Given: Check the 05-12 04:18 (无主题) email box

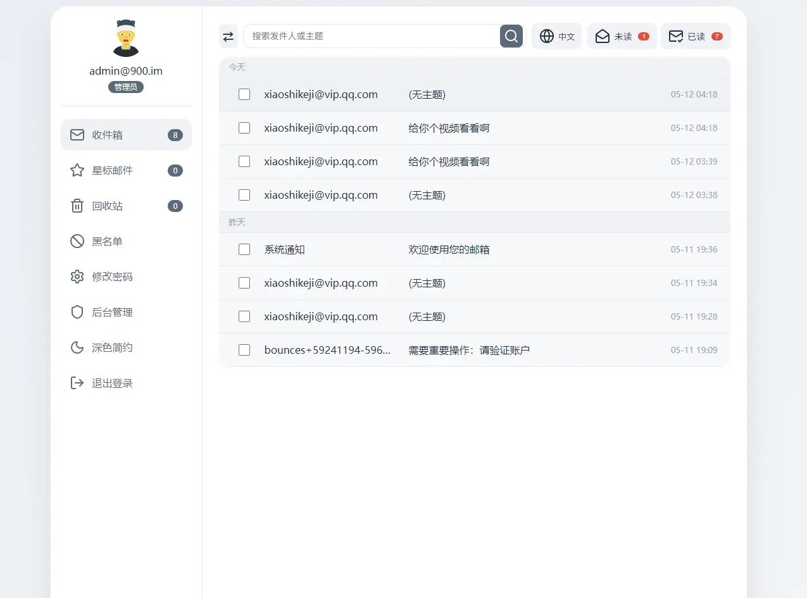Looking at the screenshot, I should (x=244, y=94).
